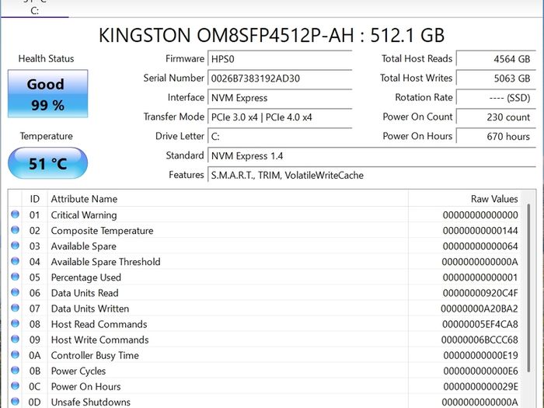Click the ID column header

coord(35,199)
